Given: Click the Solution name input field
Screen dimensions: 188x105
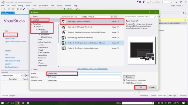Looking at the screenshot, I should pos(84,81).
